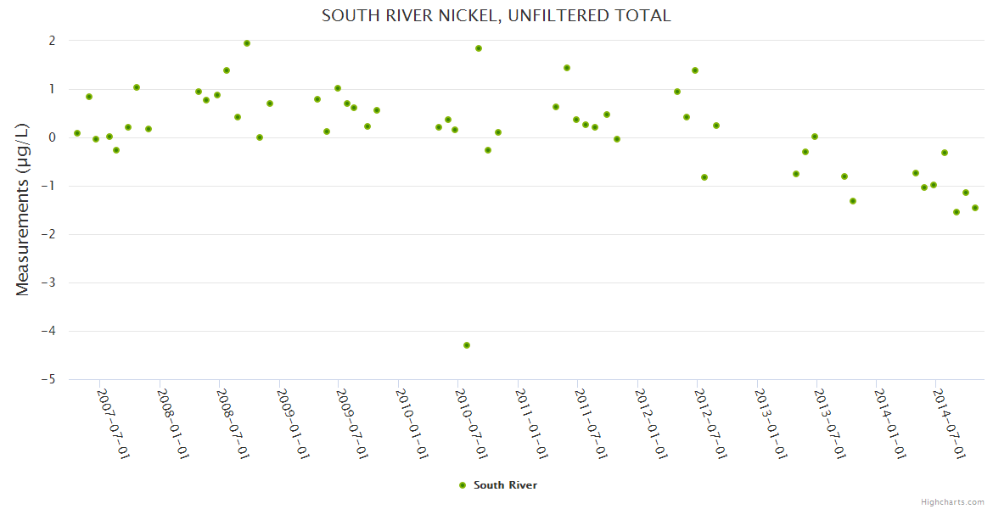This screenshot has width=993, height=509.
Task: Click the 2010-01-01 x-axis label
Action: pyautogui.click(x=412, y=423)
